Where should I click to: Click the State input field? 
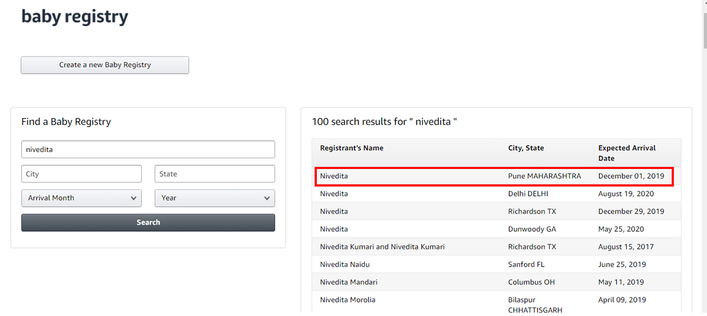214,174
